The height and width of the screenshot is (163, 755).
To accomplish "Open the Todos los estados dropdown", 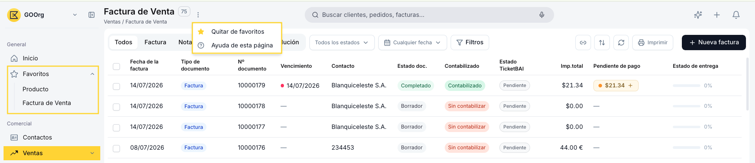I will coord(342,42).
